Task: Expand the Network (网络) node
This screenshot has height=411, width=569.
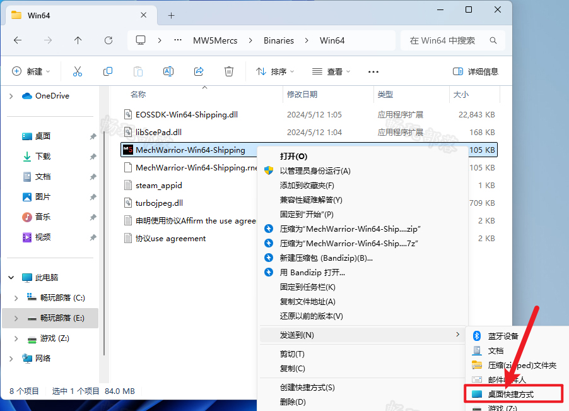Action: pyautogui.click(x=11, y=359)
